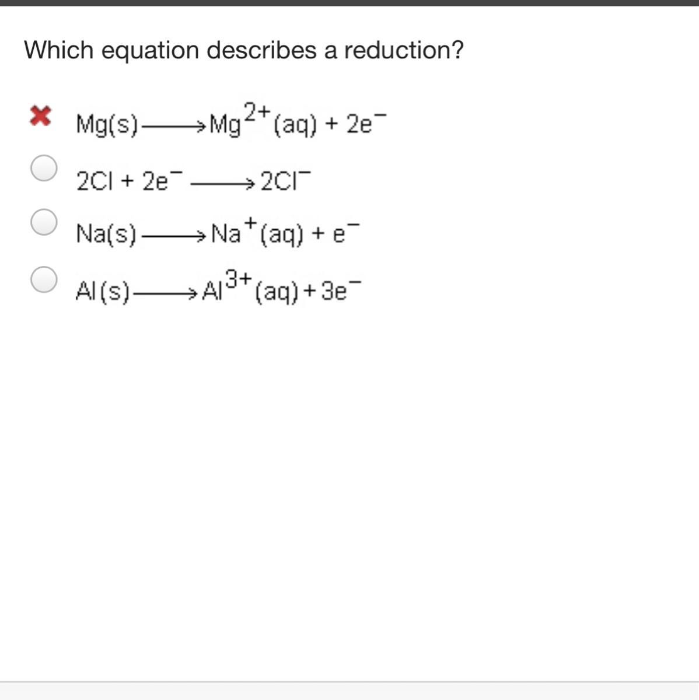Click the 2Cl⁻ product term
Screen dimensions: 699x700
click(x=285, y=182)
